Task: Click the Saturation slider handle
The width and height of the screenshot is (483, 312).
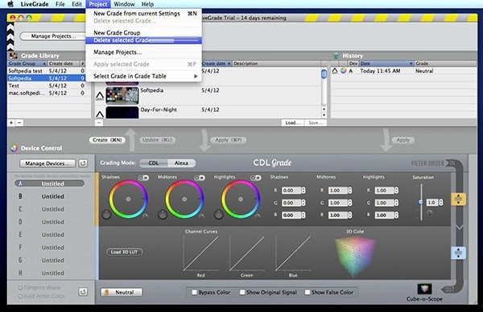Action: (x=421, y=202)
